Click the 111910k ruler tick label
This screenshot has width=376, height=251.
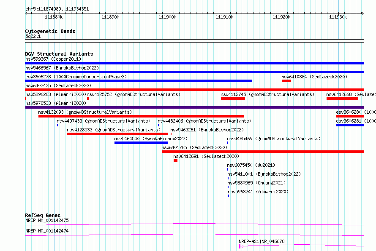point(224,17)
